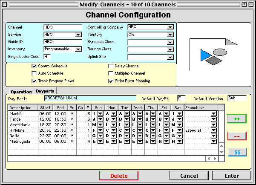Screen dimensions: 256x185
Task: Click the Day Parts ABCDEFGHIJKLM field
Action: pos(90,98)
